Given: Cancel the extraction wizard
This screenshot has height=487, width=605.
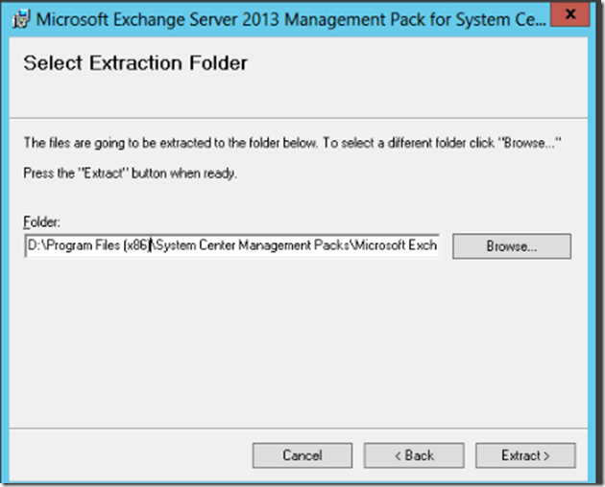Looking at the screenshot, I should tap(302, 455).
